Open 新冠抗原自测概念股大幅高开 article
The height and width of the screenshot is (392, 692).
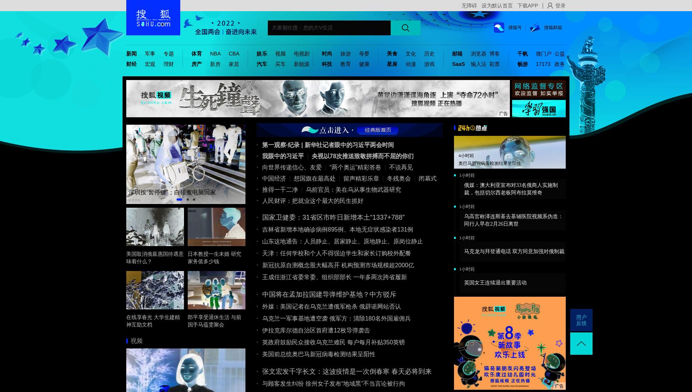click(338, 265)
